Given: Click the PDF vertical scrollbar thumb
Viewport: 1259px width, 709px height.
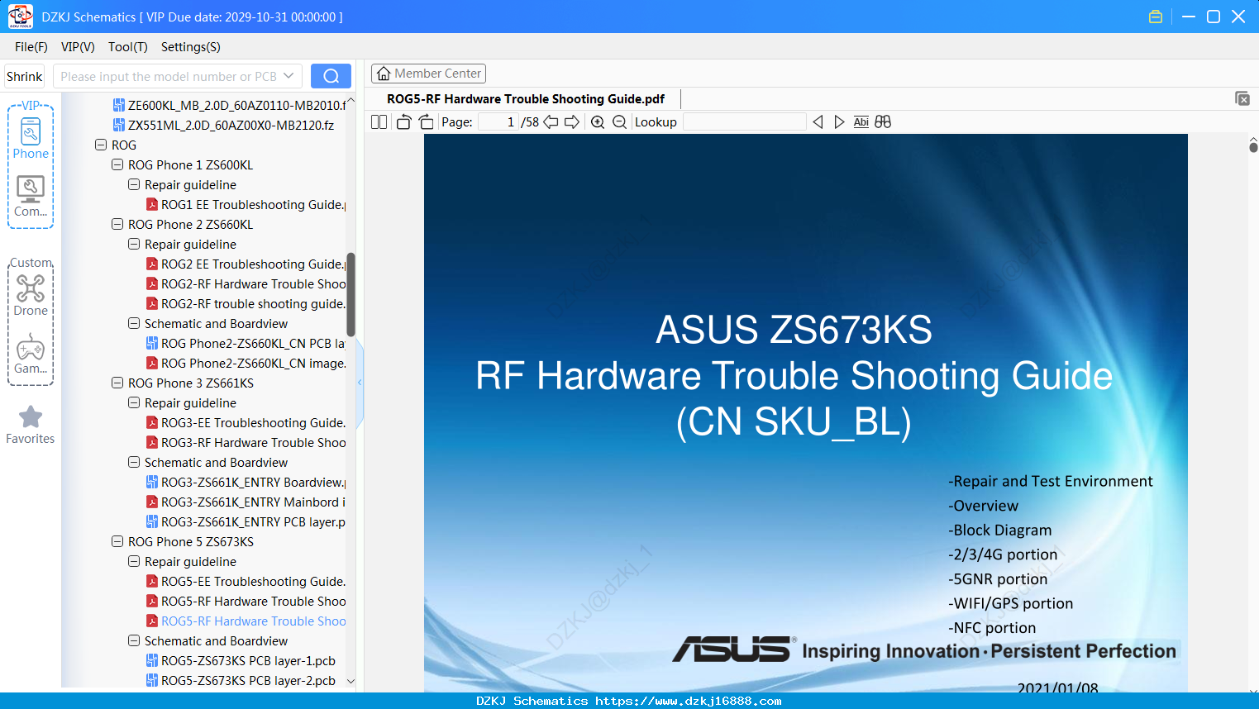Looking at the screenshot, I should point(1253,147).
